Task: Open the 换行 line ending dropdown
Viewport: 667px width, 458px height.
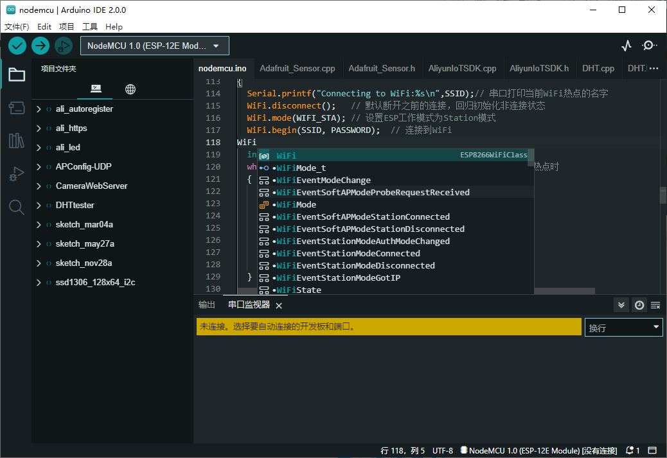Action: pos(623,328)
